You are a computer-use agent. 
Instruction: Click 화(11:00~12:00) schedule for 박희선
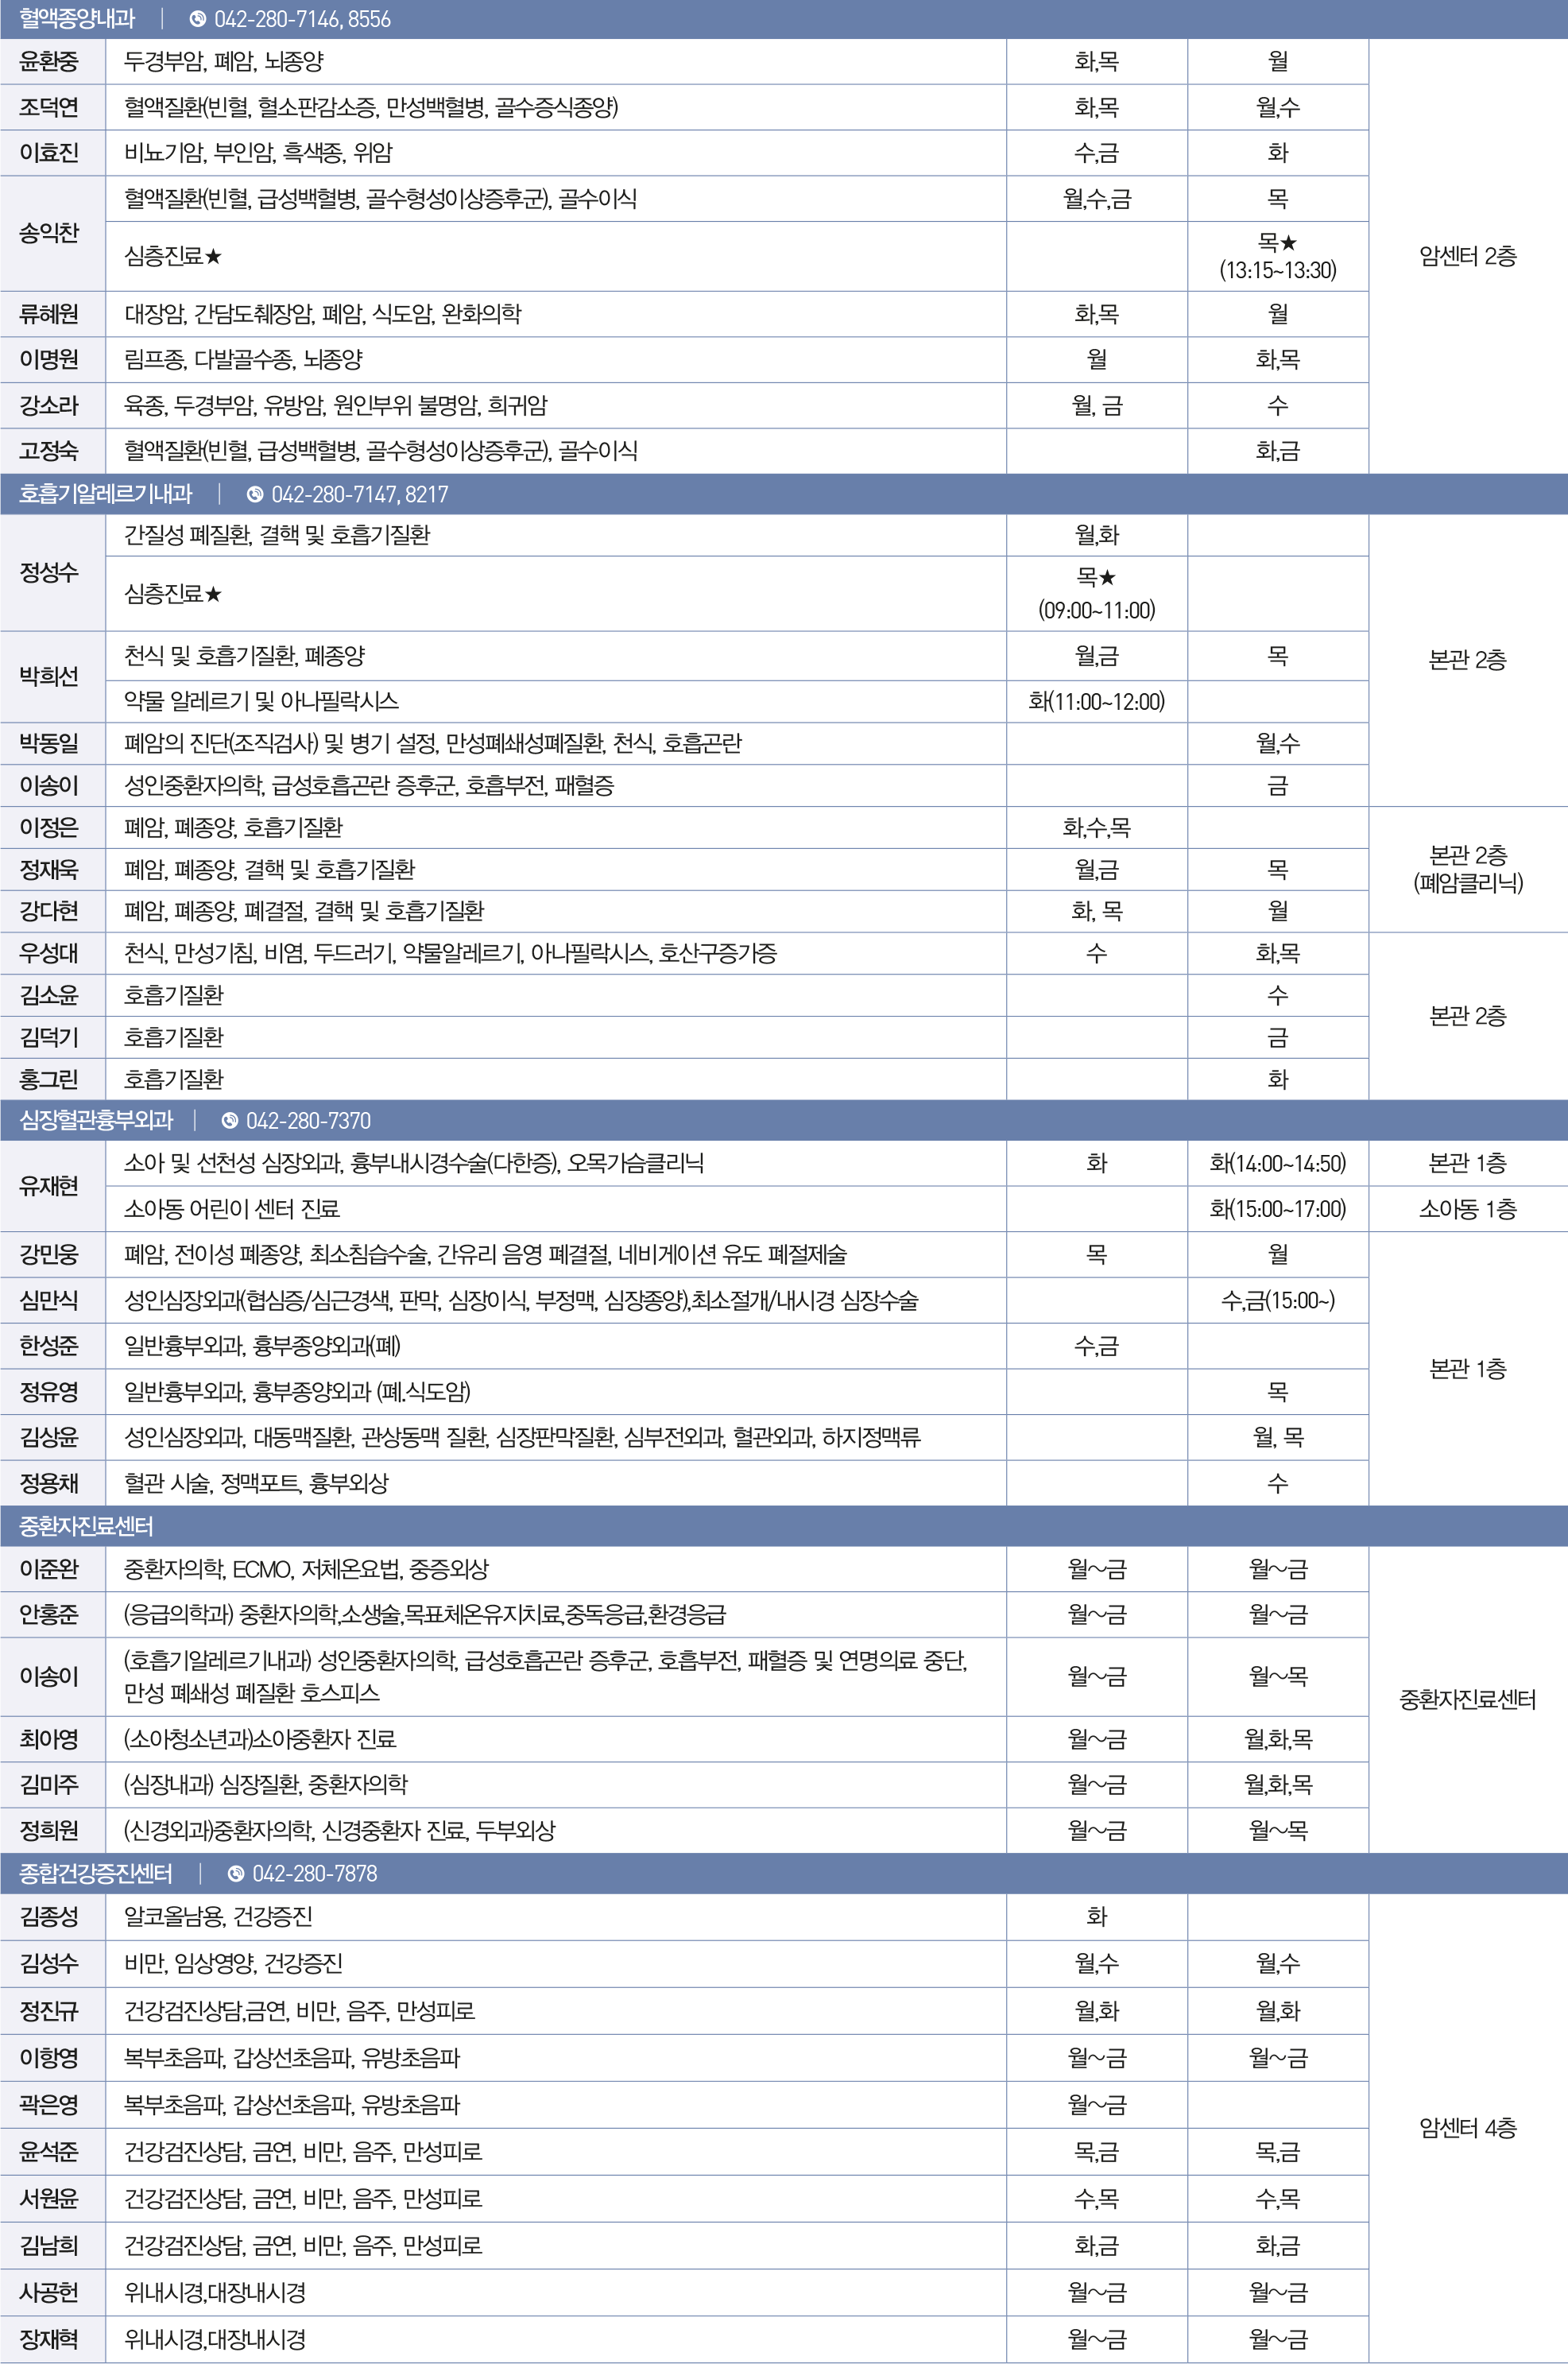pos(1096,701)
